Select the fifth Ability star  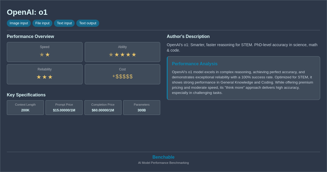click(134, 54)
